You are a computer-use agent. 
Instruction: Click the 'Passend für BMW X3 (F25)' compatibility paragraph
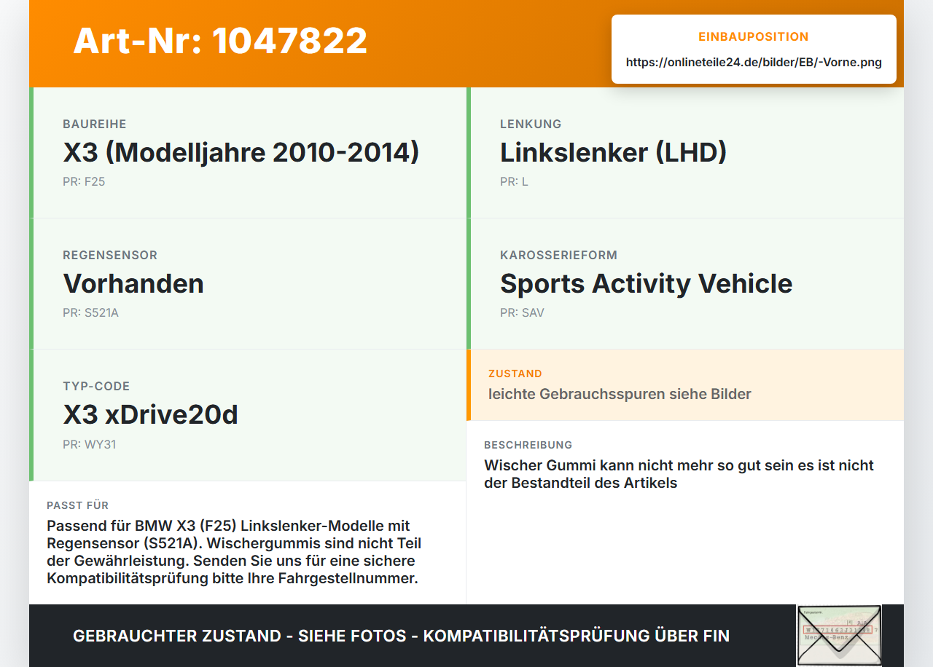coord(234,552)
